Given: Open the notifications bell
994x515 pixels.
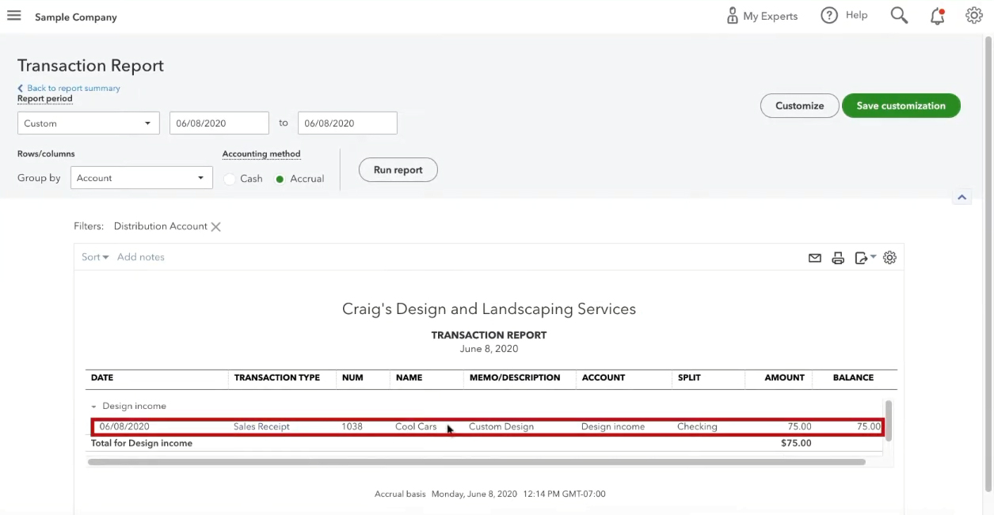Looking at the screenshot, I should point(938,16).
